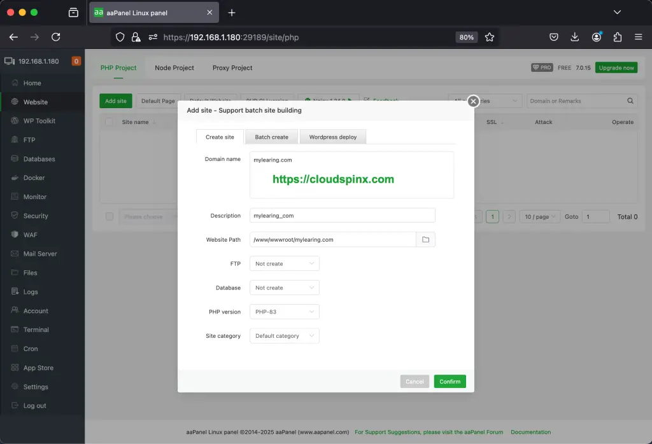Click the Upgrade now button
Image resolution: width=652 pixels, height=444 pixels.
tap(616, 67)
